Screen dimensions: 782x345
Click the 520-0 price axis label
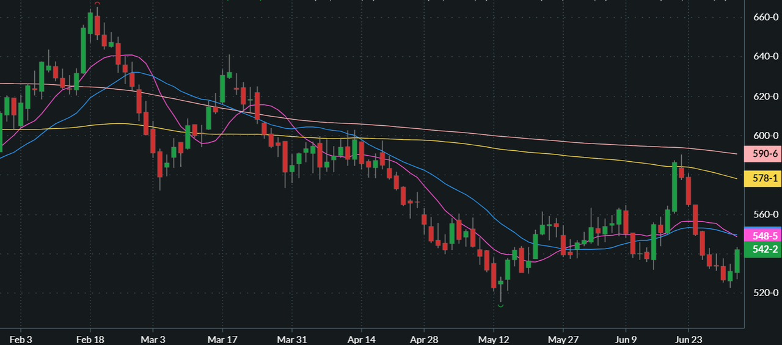pyautogui.click(x=766, y=293)
